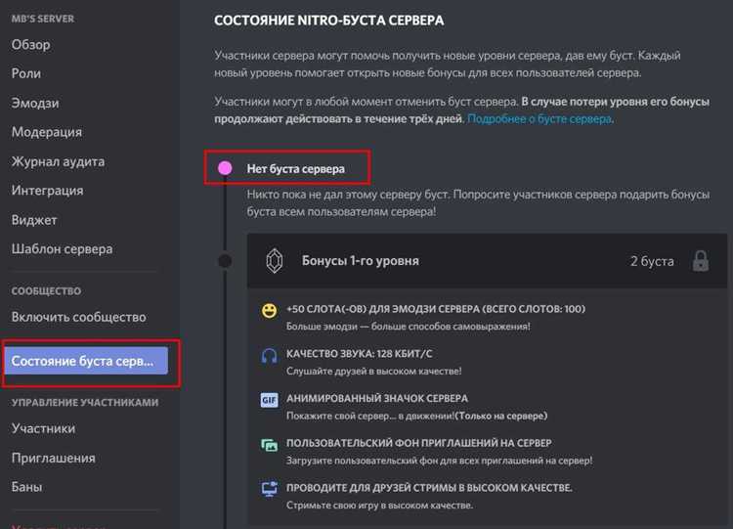Click the pink no-boost status dot
This screenshot has width=733, height=529.
(x=225, y=168)
